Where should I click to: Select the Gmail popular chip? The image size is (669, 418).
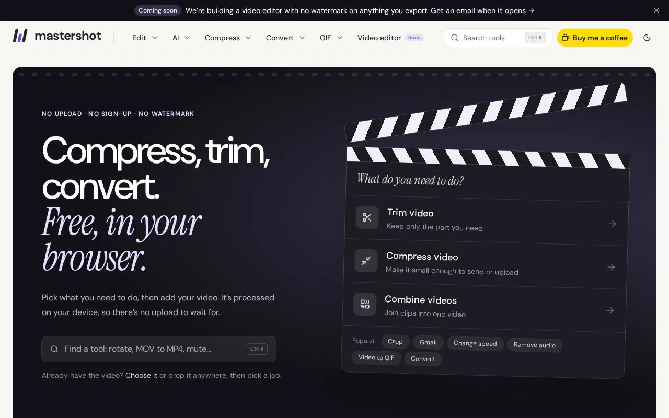(428, 342)
